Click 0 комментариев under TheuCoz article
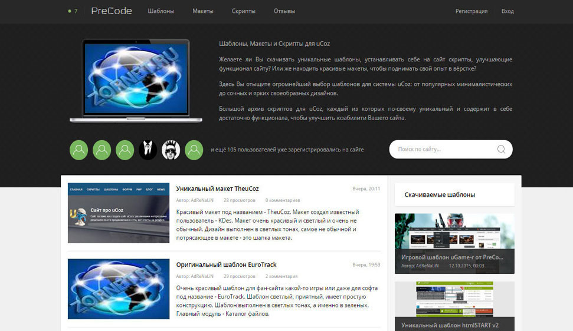The width and height of the screenshot is (573, 331). pos(283,200)
